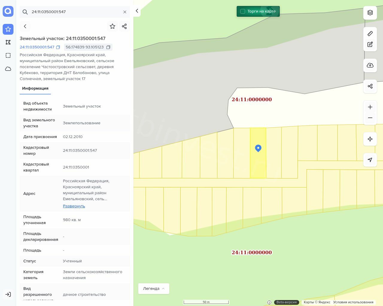383x306 pixels.
Task: Expand the address with Развернуть link
Action: (x=74, y=206)
